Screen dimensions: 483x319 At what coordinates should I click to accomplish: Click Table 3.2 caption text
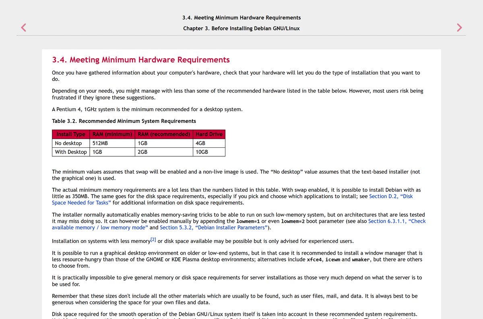tap(124, 121)
